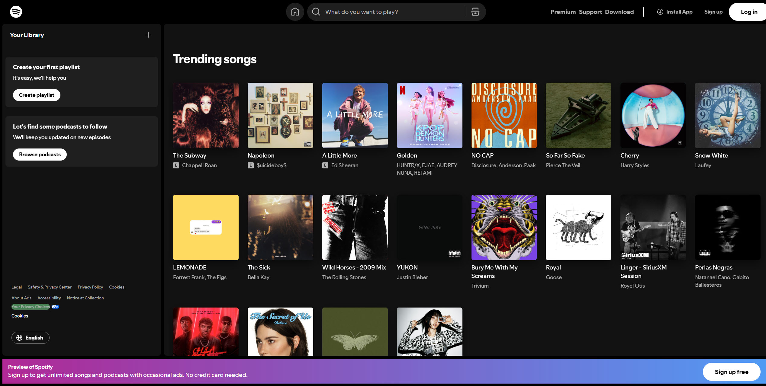Click the Bella Kay artist link
This screenshot has width=766, height=386.
[258, 277]
